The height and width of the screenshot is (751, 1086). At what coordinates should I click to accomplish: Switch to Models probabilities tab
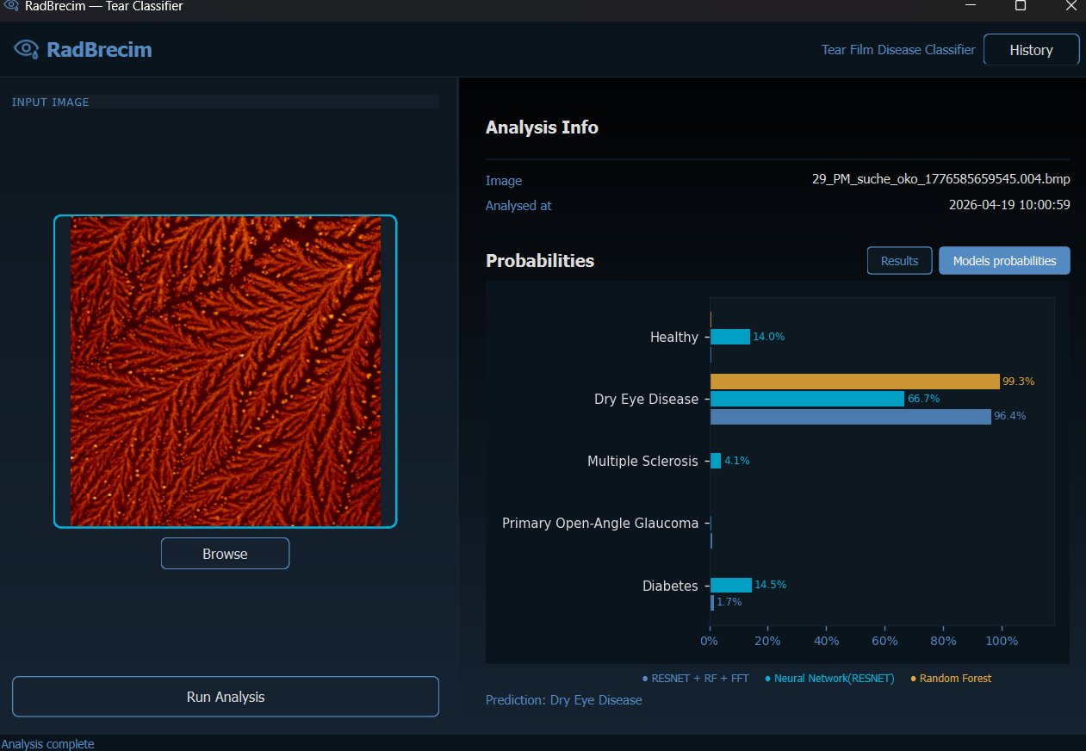tap(1004, 261)
